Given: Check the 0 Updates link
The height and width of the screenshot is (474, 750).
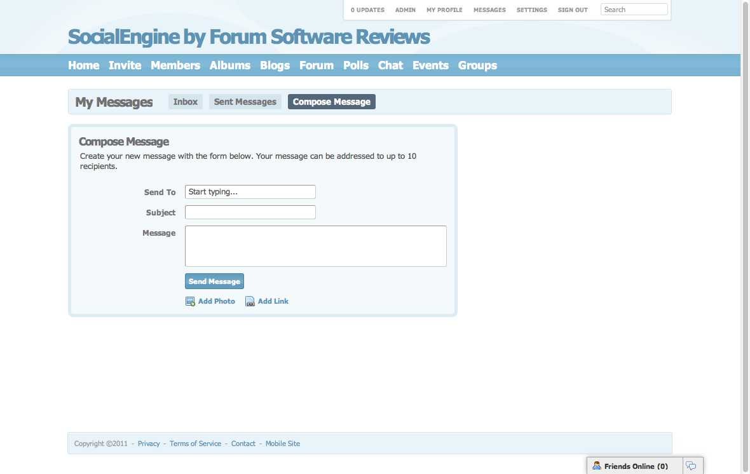Looking at the screenshot, I should (x=367, y=10).
